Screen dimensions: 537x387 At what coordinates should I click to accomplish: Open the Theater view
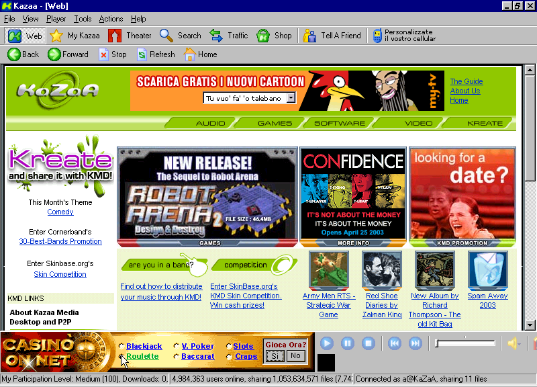coord(130,36)
